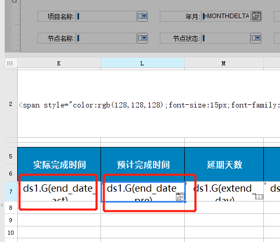Select the ds1.G(extend_day) cell

point(224,192)
